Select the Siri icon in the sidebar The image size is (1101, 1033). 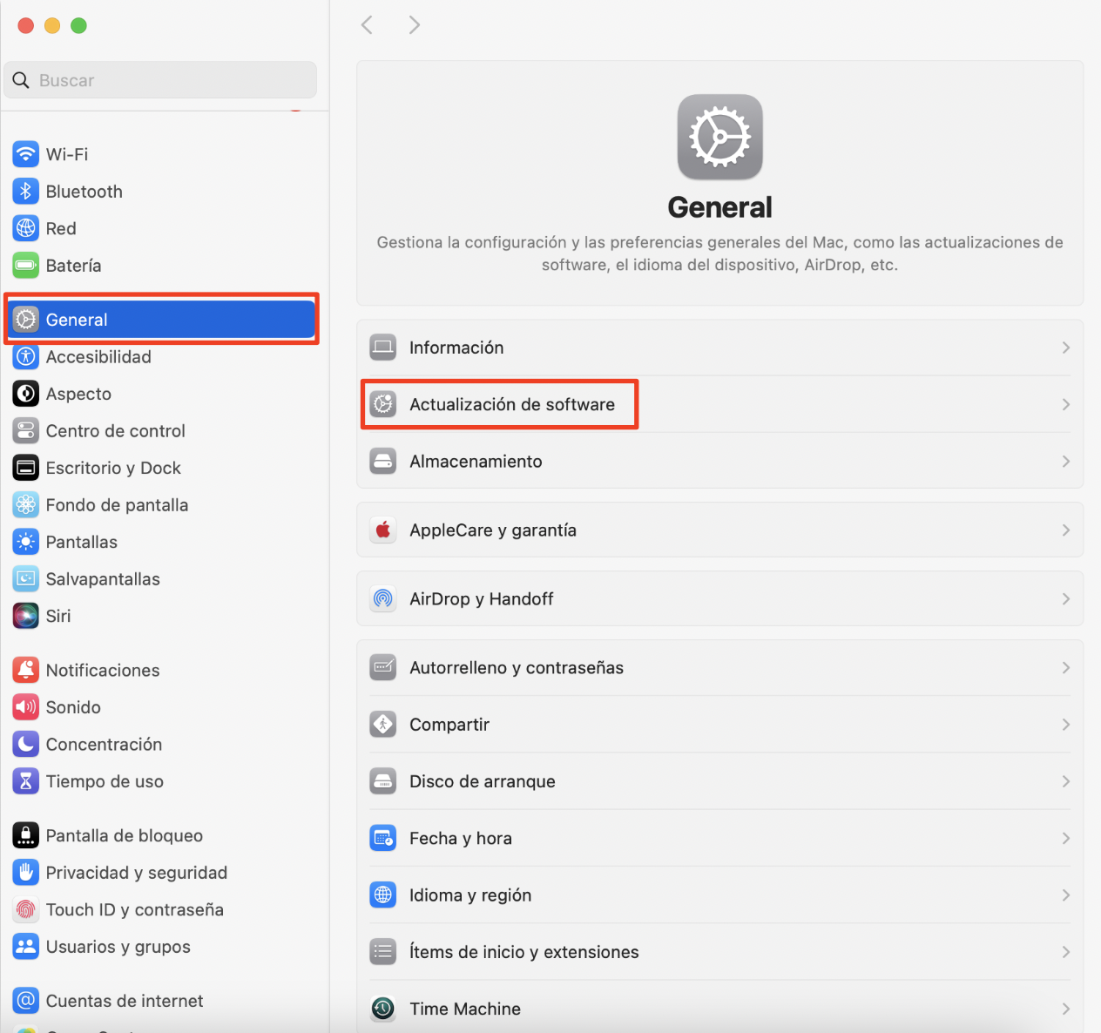pos(25,616)
